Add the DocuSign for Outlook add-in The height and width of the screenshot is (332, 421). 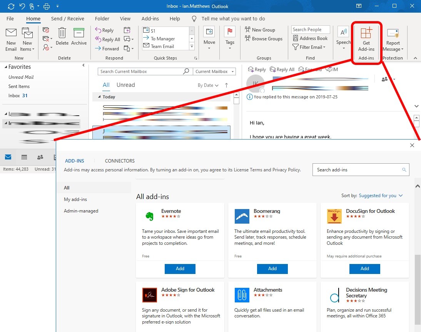pyautogui.click(x=364, y=269)
